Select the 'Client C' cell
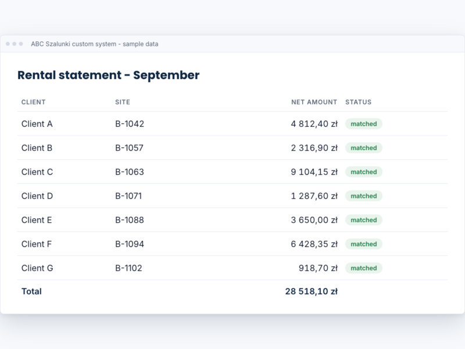The image size is (465, 349). coord(37,172)
